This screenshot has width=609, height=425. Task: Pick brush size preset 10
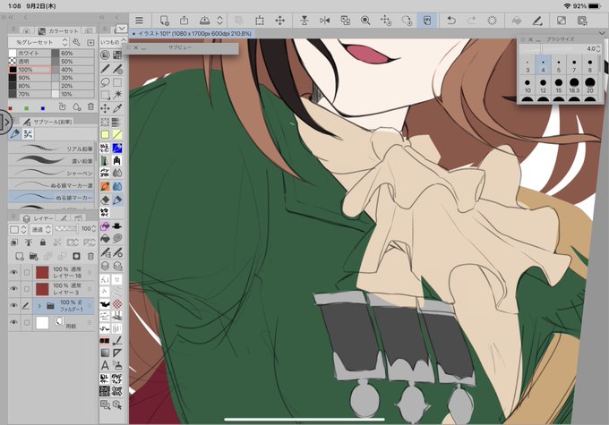(x=528, y=86)
